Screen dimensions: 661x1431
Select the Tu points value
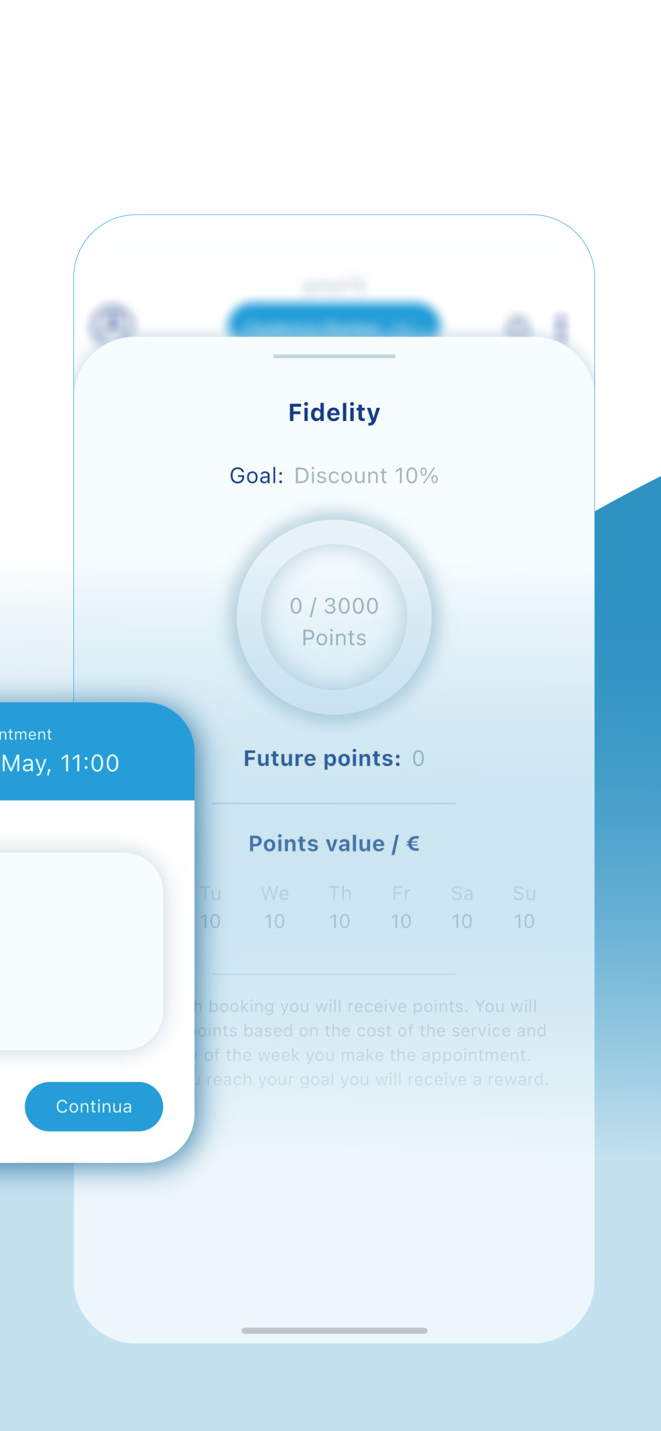click(210, 921)
